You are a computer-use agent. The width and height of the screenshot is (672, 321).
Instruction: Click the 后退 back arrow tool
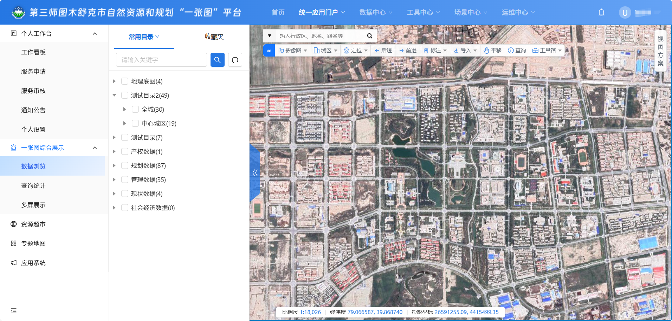click(x=383, y=51)
